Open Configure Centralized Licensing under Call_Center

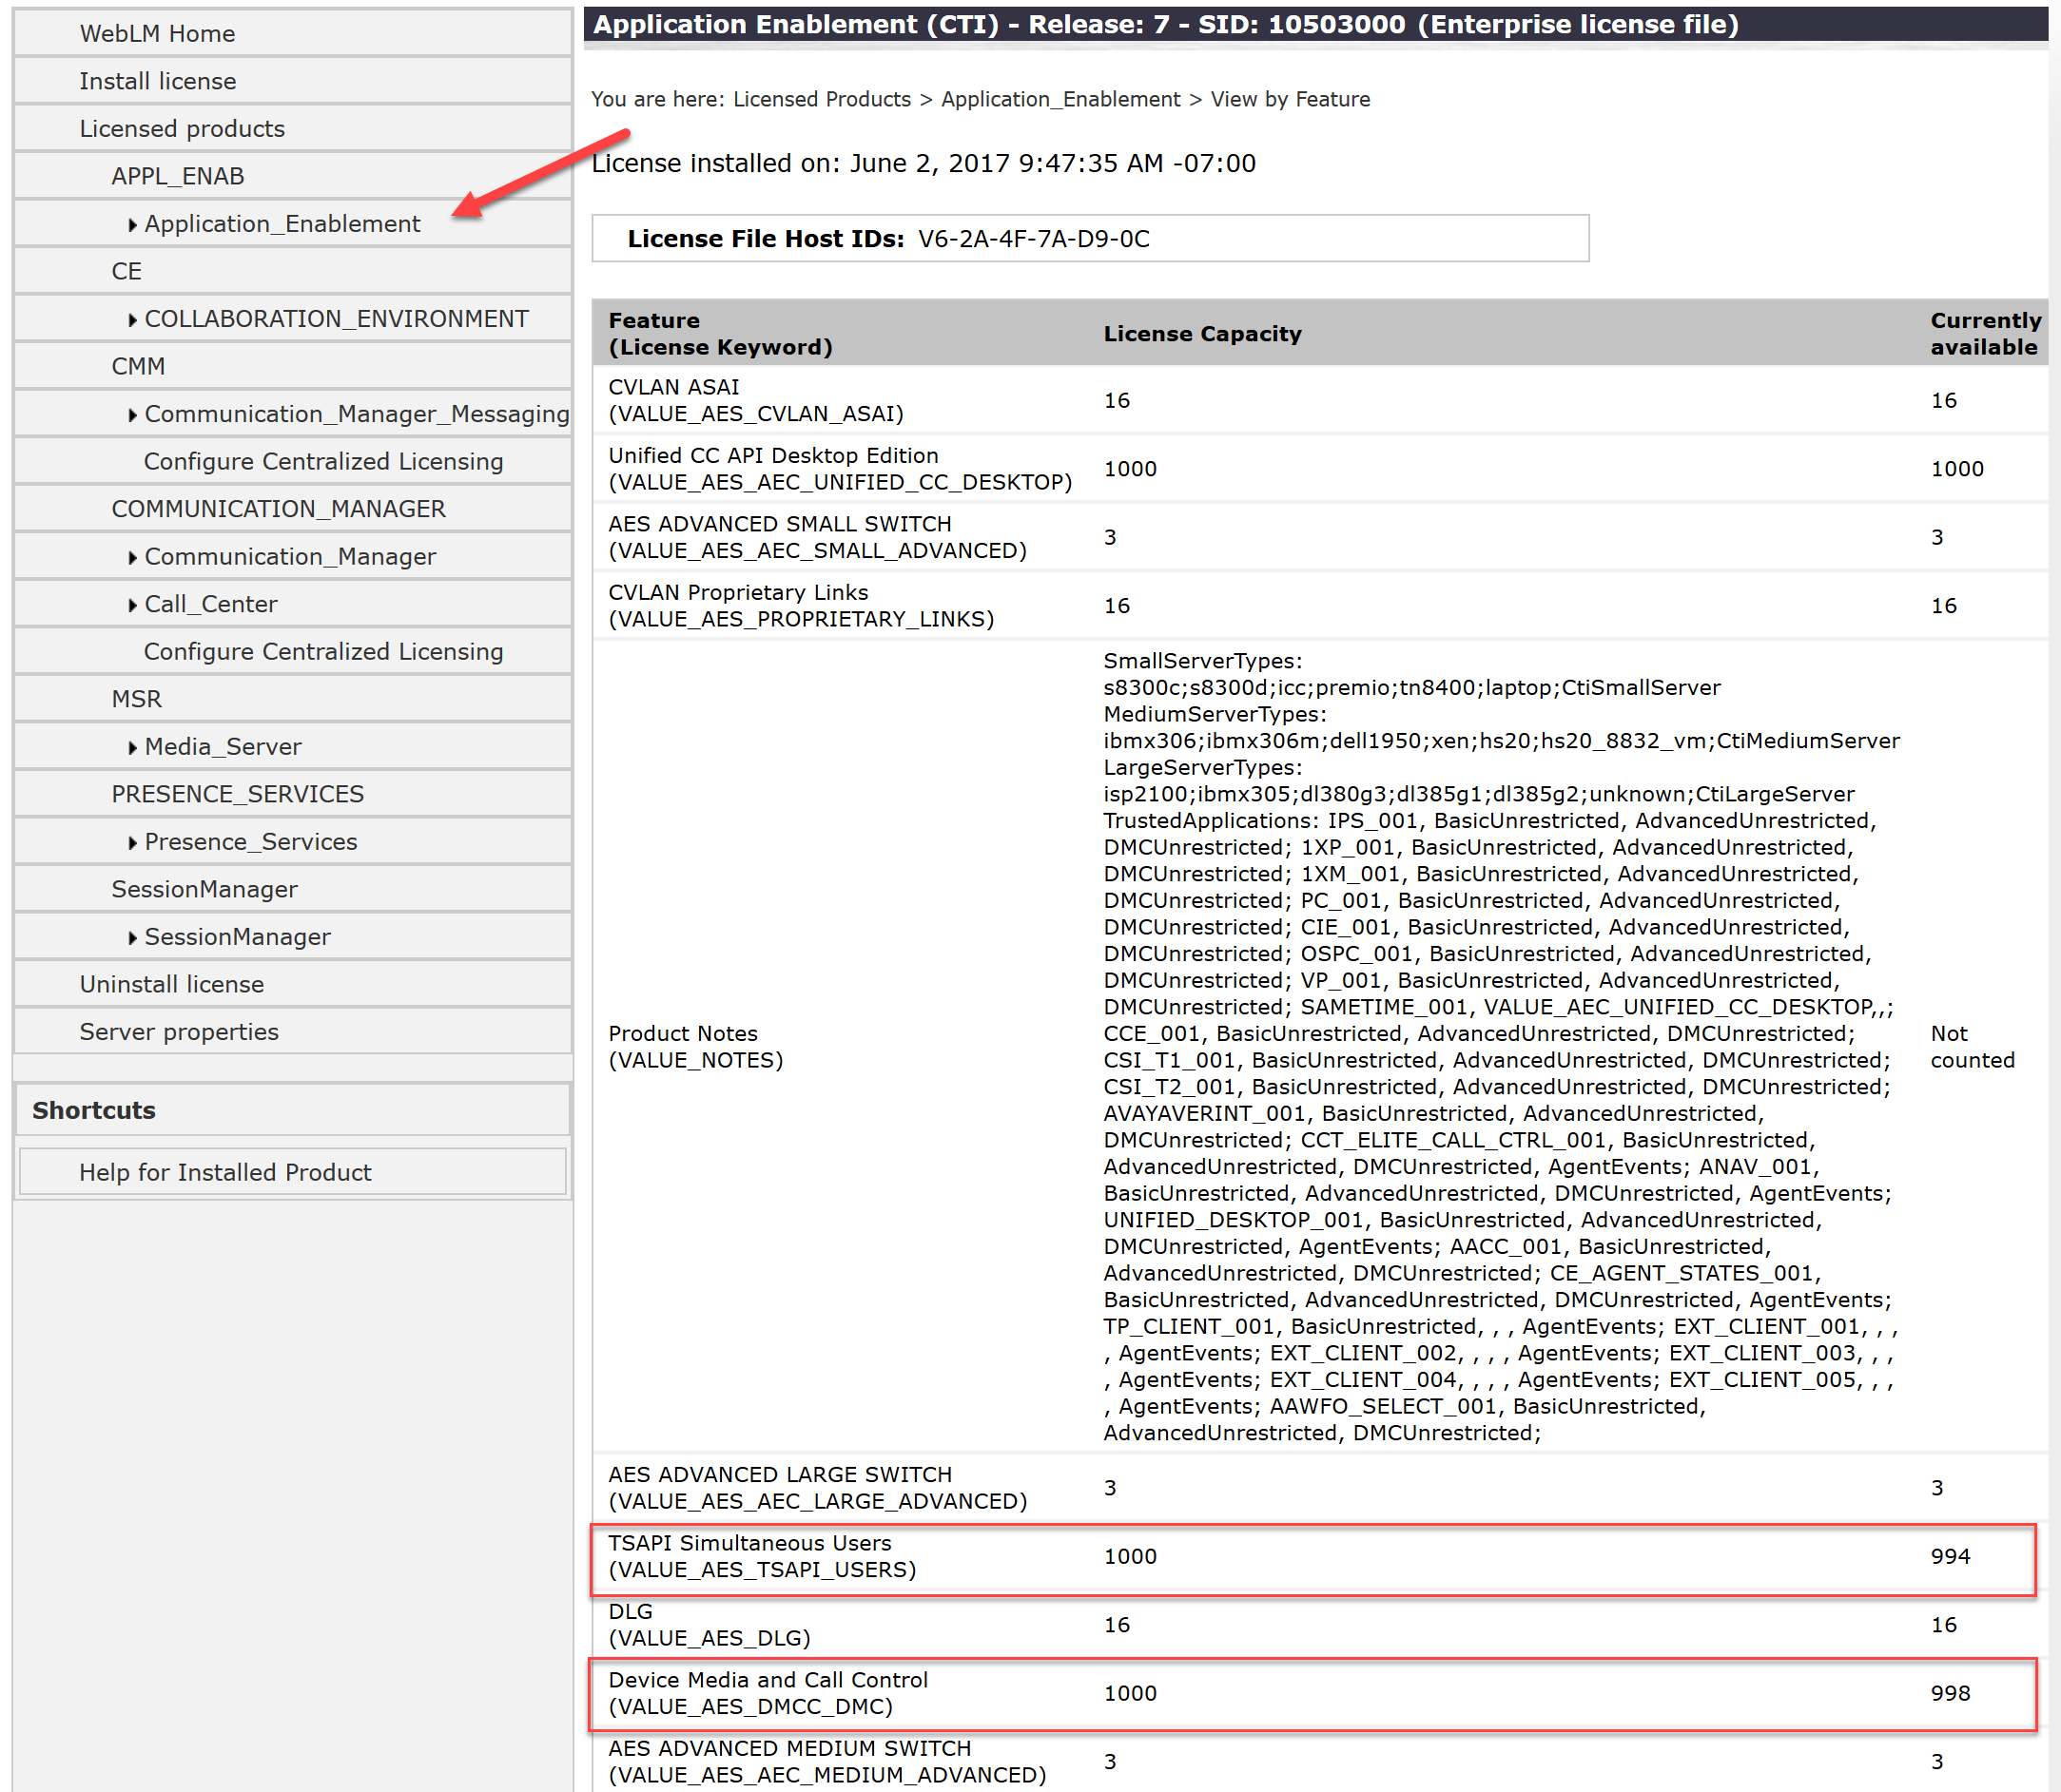(x=323, y=651)
